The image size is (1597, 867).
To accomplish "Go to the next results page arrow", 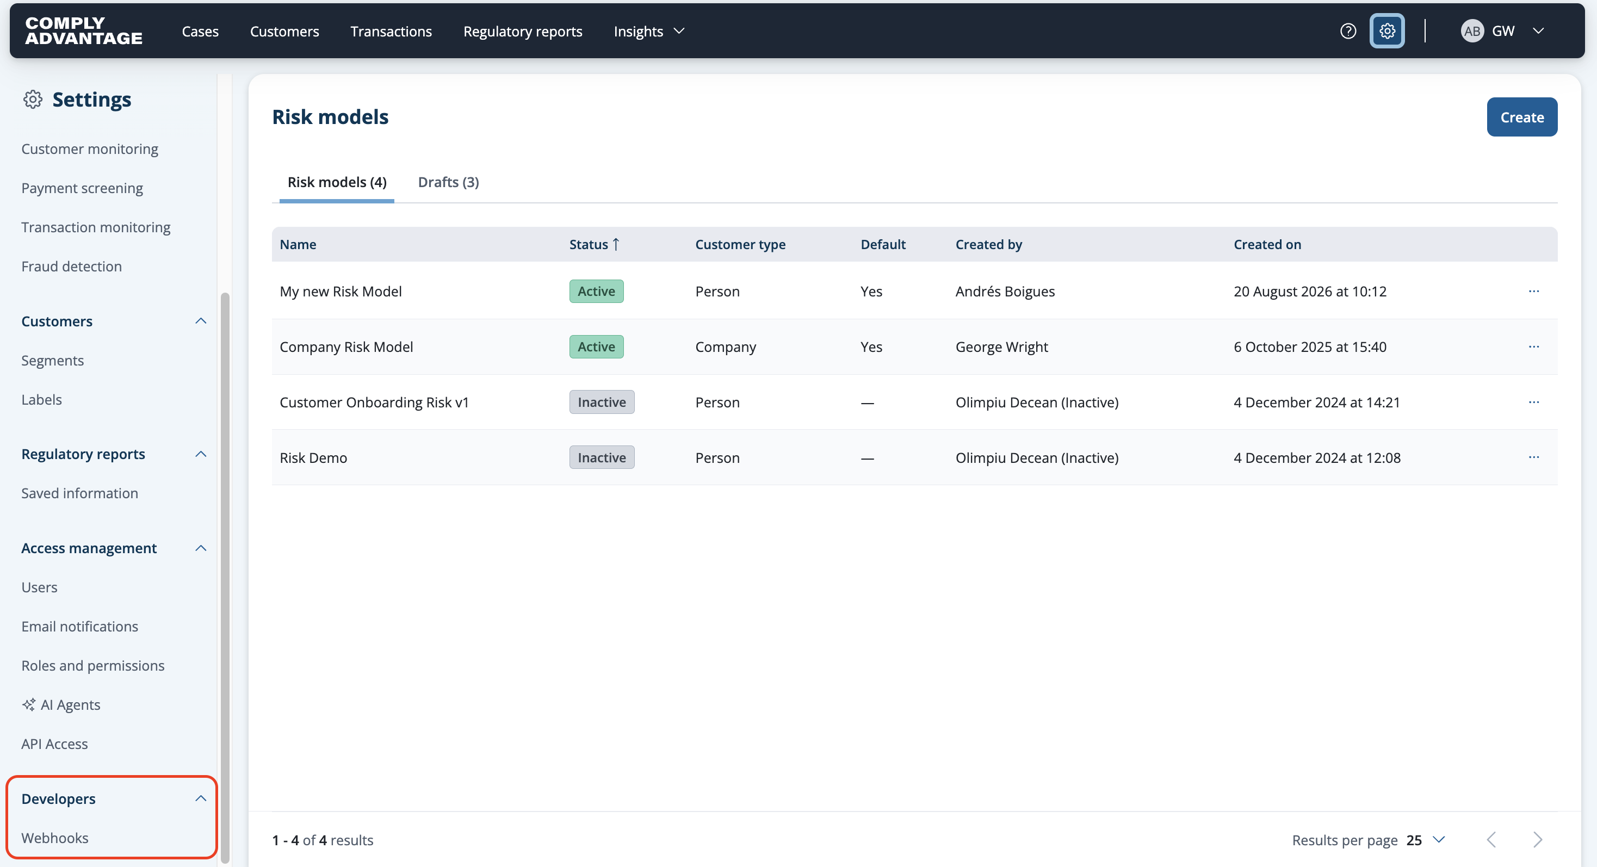I will click(1538, 840).
